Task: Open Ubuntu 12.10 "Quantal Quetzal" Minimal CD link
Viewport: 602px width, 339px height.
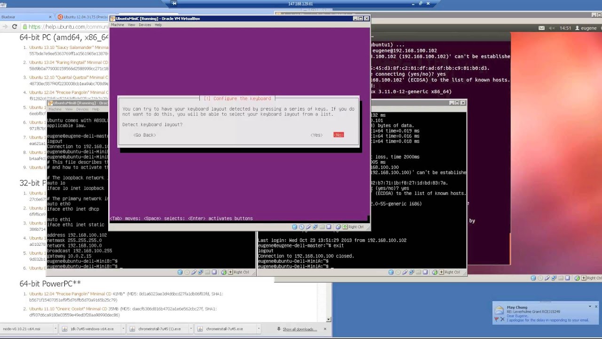Action: (x=69, y=78)
